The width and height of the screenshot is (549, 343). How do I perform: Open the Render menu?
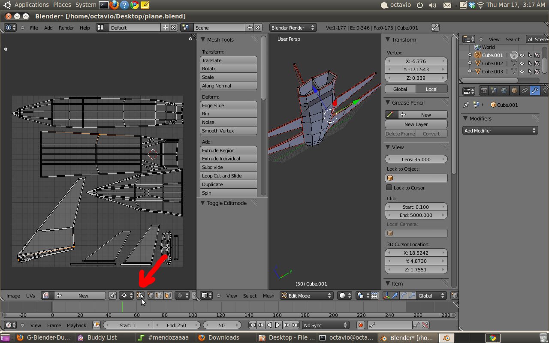66,28
